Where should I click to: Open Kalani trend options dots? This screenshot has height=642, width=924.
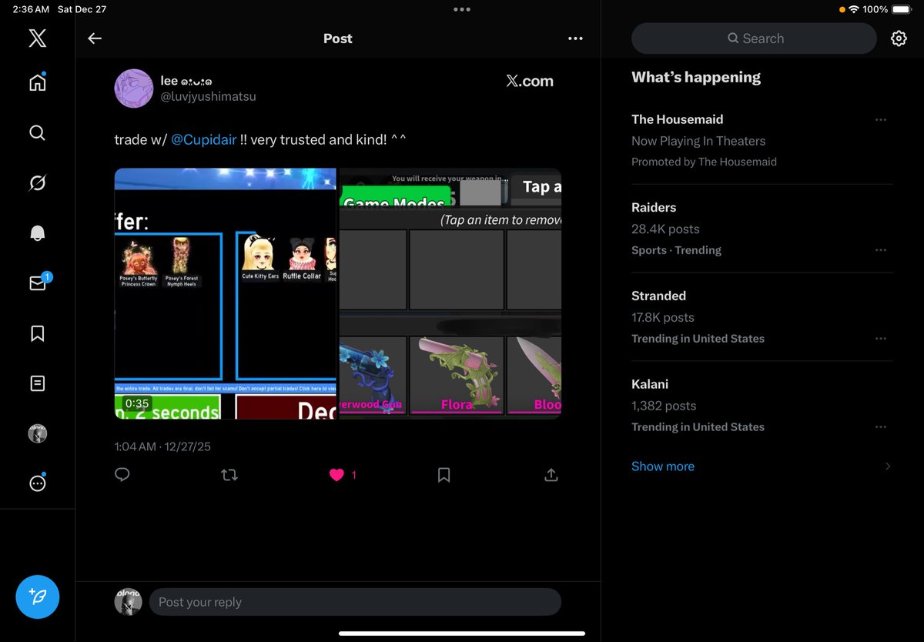click(881, 427)
